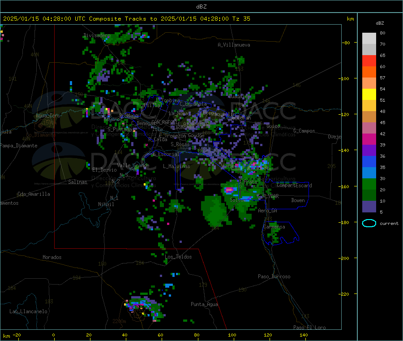Click the cyan 'current' track ellipse icon

(x=369, y=223)
